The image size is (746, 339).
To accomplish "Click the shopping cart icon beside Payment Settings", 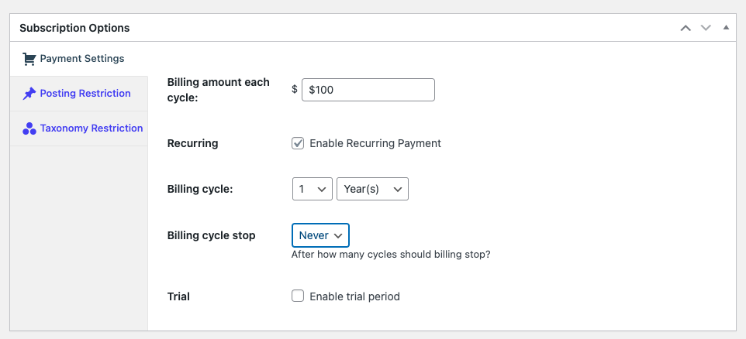I will pyautogui.click(x=29, y=59).
